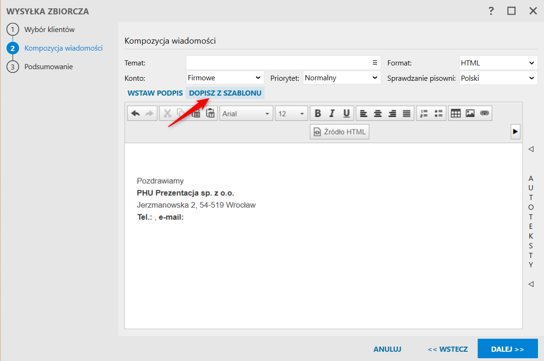
Task: Go back with << WSTECZ
Action: point(448,349)
